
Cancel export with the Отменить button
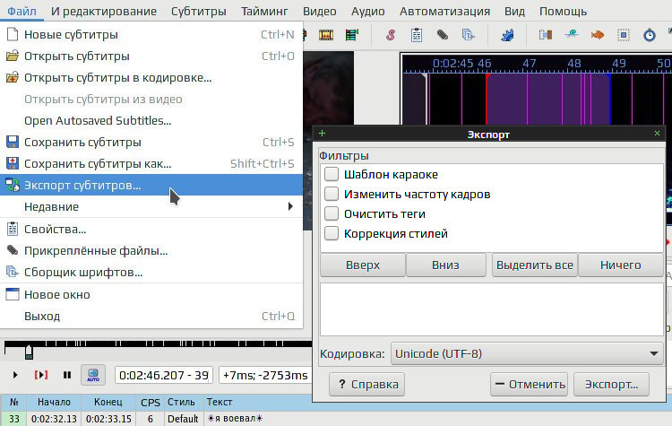529,384
